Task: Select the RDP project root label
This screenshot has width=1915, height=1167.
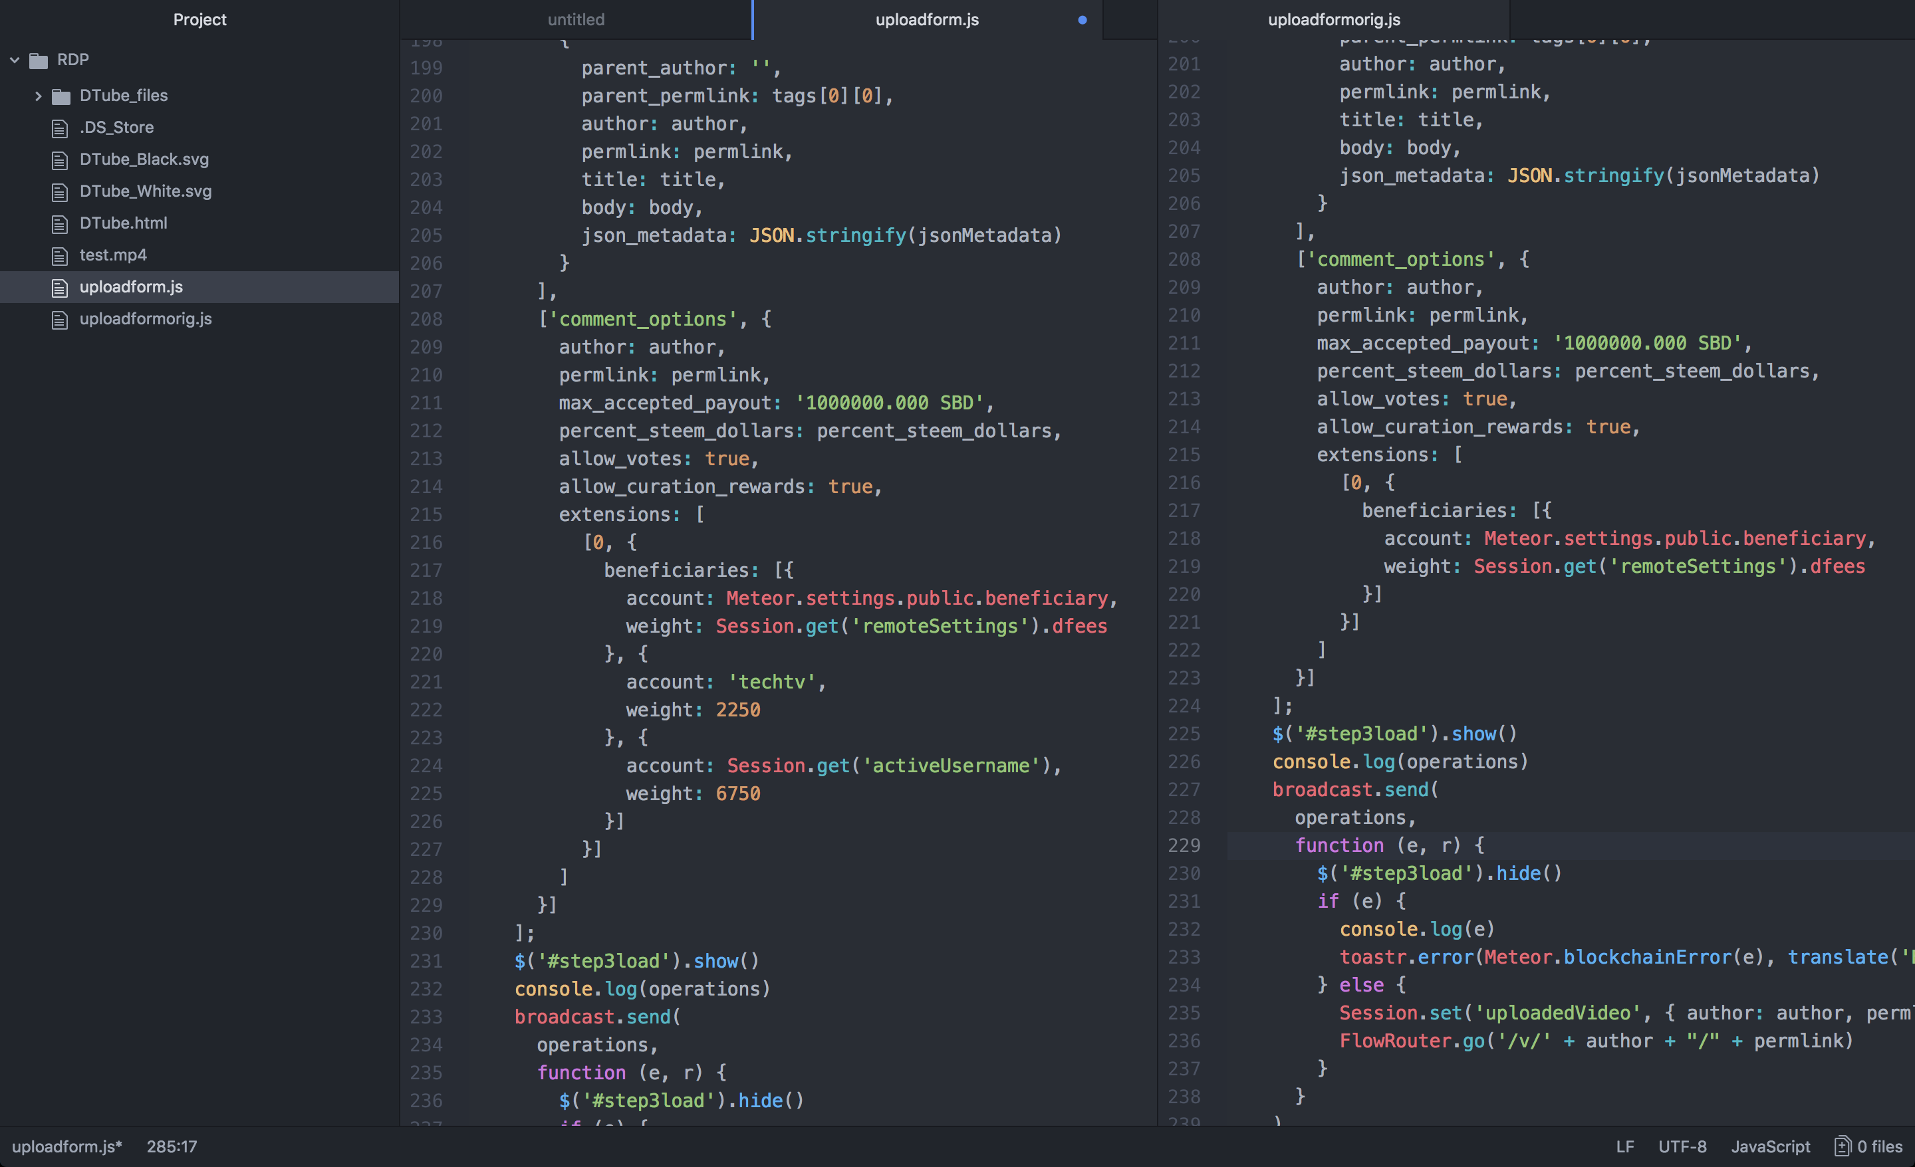Action: point(73,60)
